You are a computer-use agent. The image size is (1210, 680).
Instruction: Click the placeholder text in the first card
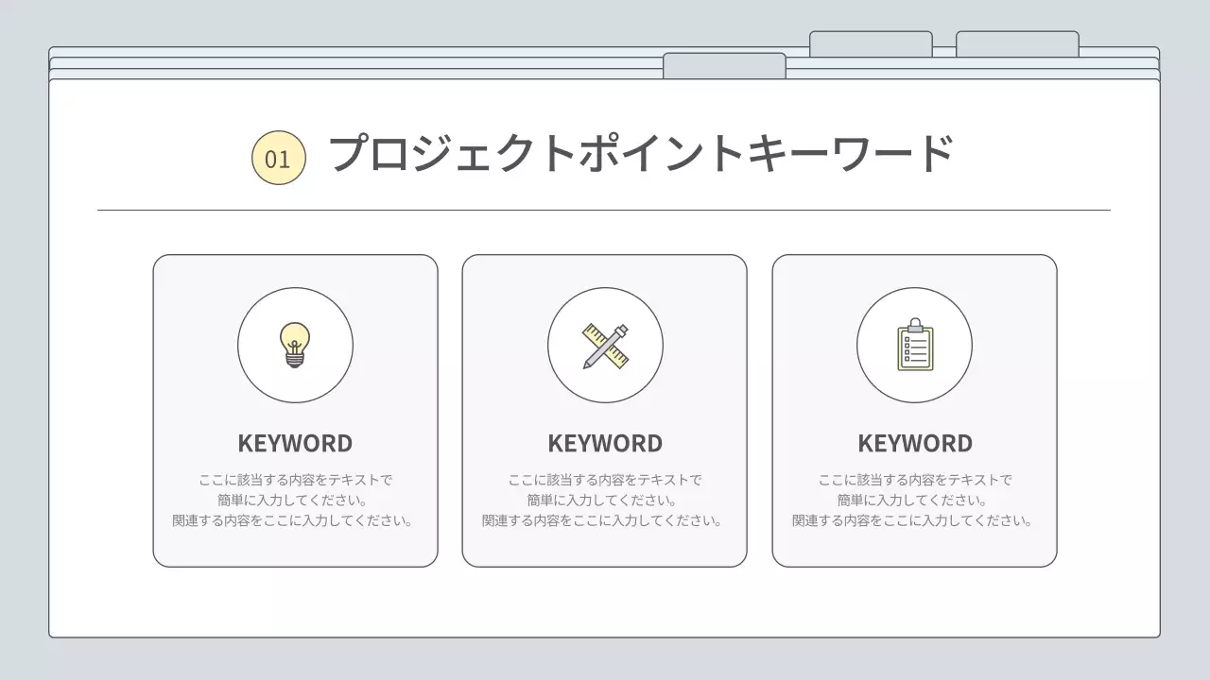[295, 499]
